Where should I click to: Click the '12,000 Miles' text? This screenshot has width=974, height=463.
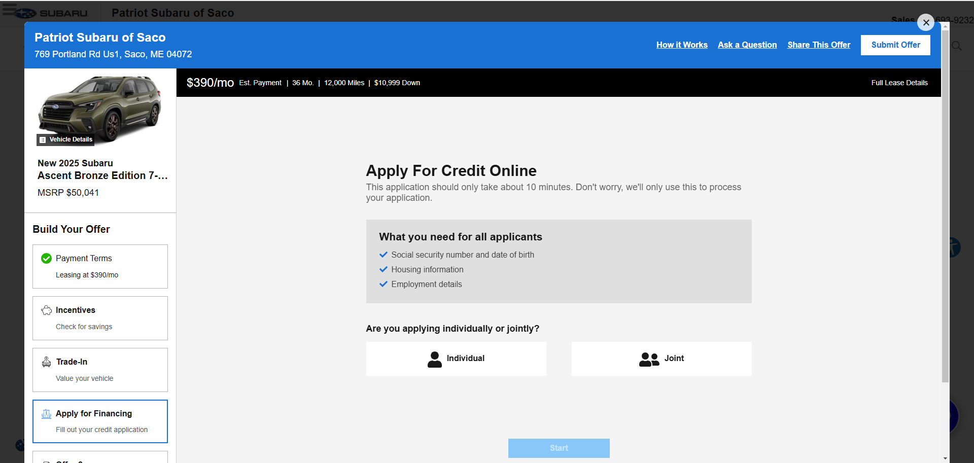pyautogui.click(x=344, y=83)
